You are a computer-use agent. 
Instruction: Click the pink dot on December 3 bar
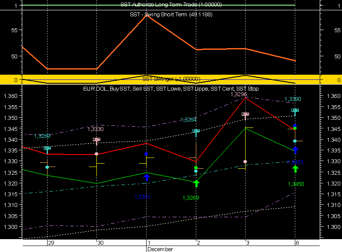click(x=245, y=161)
